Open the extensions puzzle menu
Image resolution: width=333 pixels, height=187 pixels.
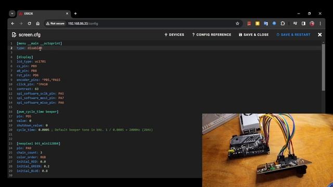(x=283, y=23)
